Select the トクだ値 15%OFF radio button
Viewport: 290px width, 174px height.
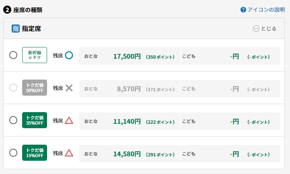[x=13, y=153]
